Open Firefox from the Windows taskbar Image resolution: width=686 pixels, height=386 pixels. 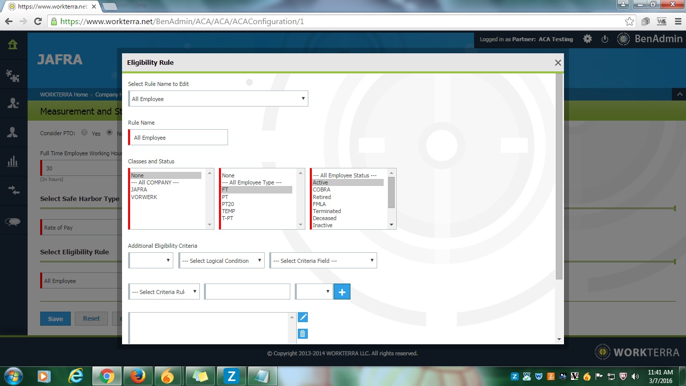137,376
